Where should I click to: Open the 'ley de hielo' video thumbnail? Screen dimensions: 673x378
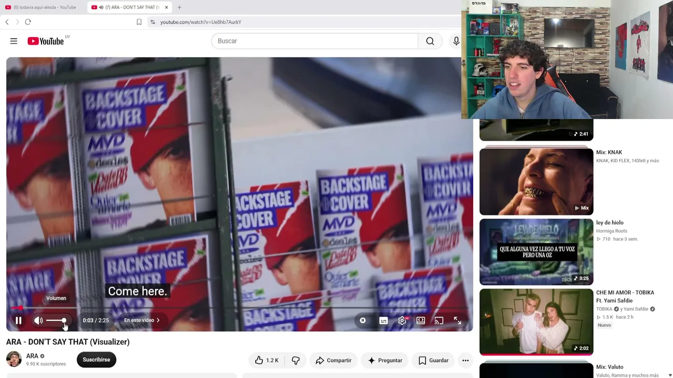(536, 252)
